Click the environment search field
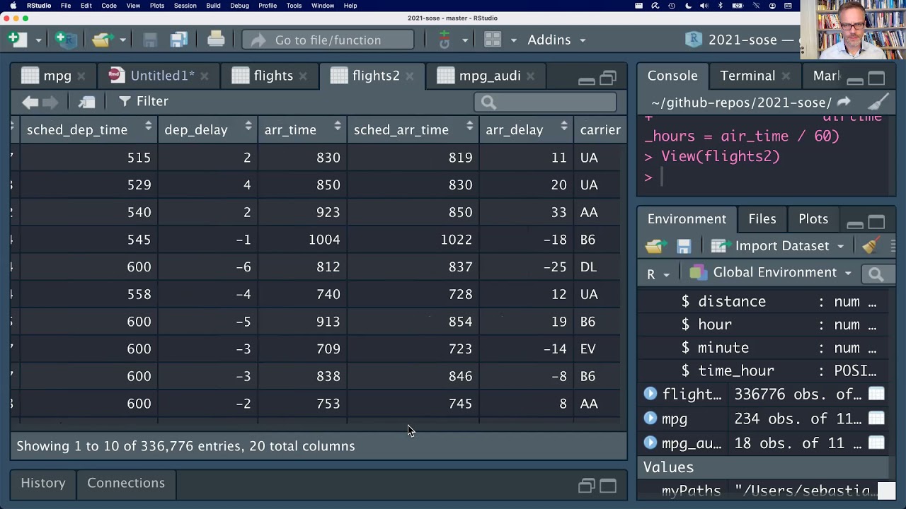The width and height of the screenshot is (906, 509). pyautogui.click(x=878, y=274)
